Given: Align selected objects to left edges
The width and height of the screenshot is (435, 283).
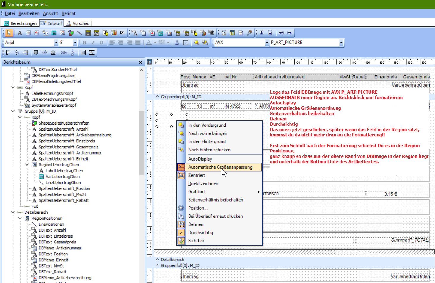Looking at the screenshot, I should pos(8,53).
